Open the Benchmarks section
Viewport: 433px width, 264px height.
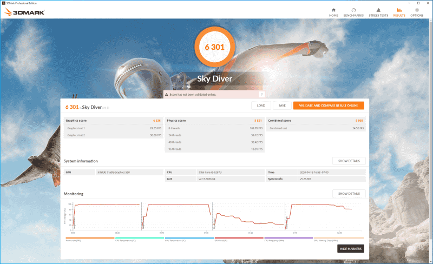(353, 12)
